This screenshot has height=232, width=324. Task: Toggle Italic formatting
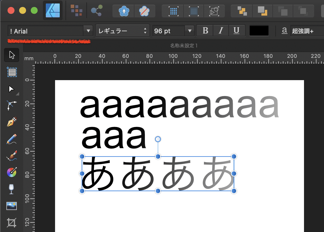[x=221, y=31]
